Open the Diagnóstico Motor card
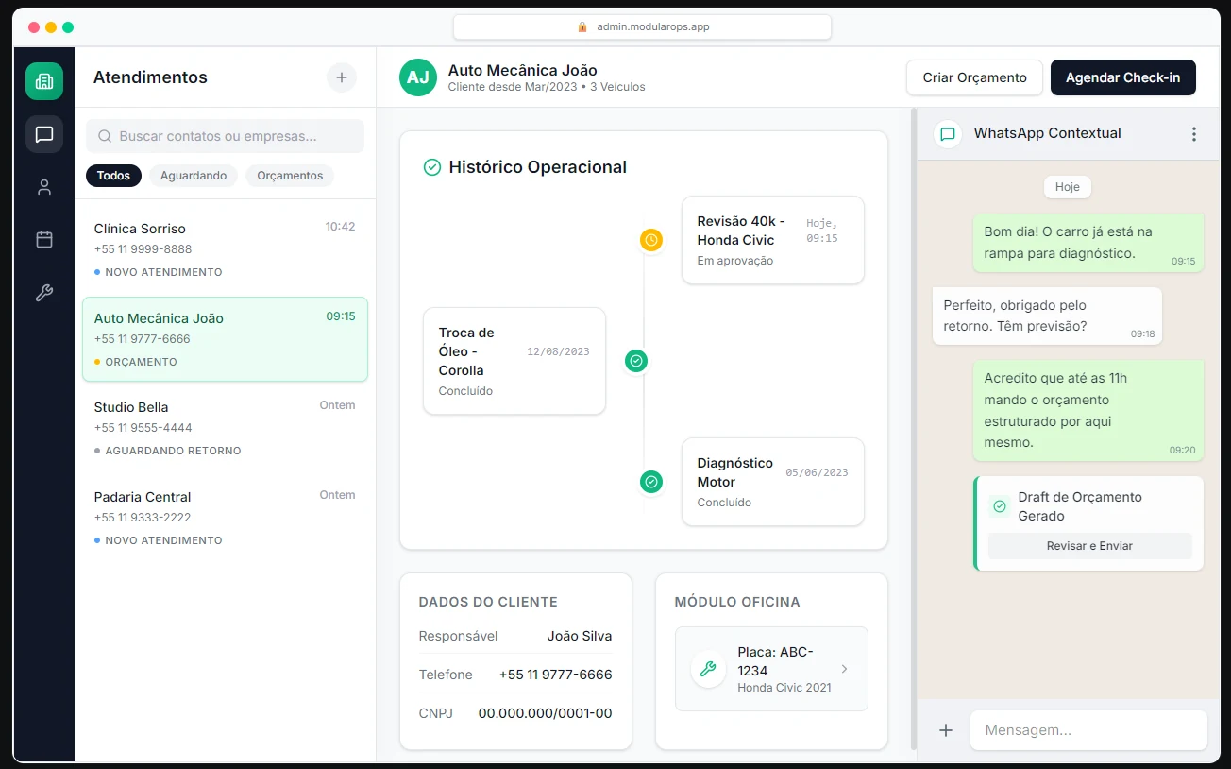This screenshot has height=769, width=1231. [773, 482]
